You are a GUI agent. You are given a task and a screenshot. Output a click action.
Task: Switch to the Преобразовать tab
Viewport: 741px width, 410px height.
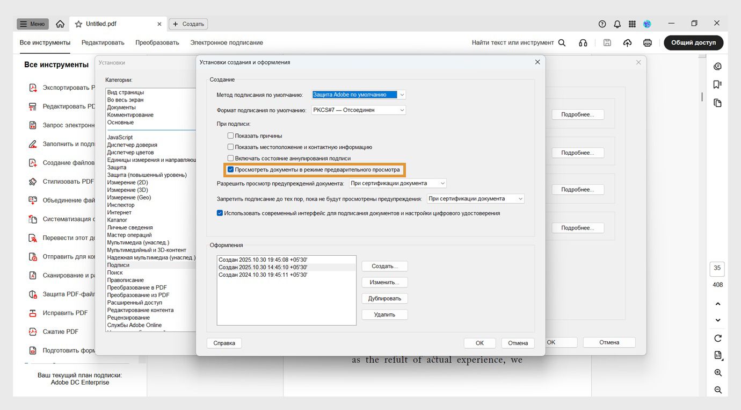157,42
